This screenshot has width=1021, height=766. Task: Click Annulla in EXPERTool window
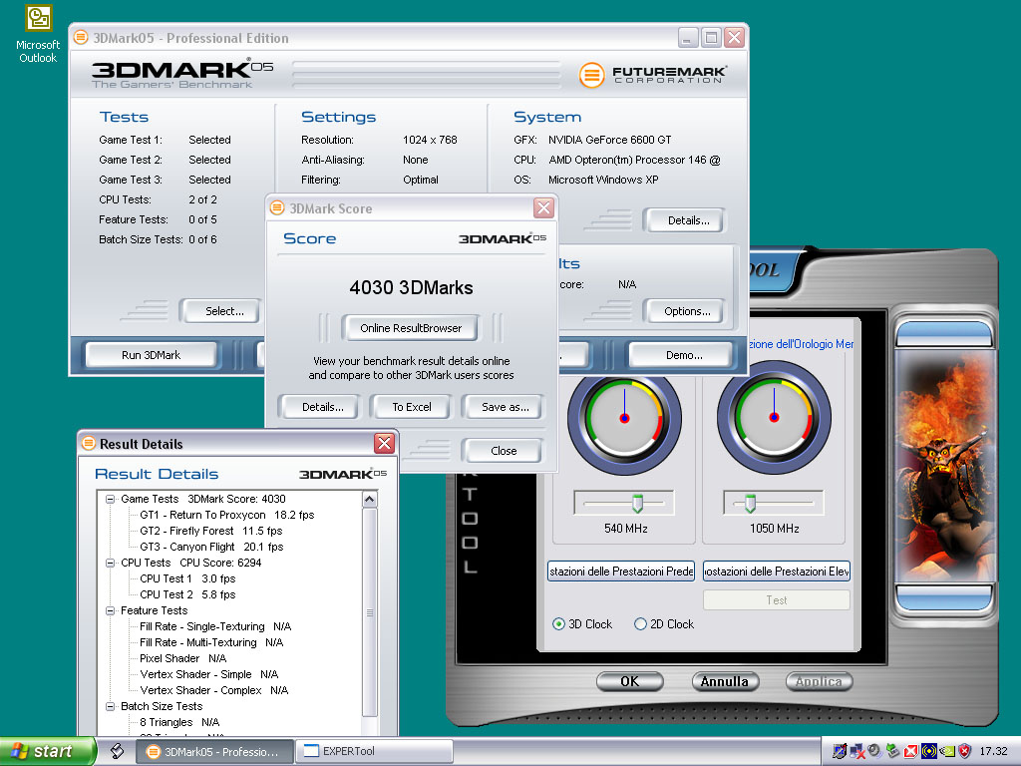click(x=725, y=681)
